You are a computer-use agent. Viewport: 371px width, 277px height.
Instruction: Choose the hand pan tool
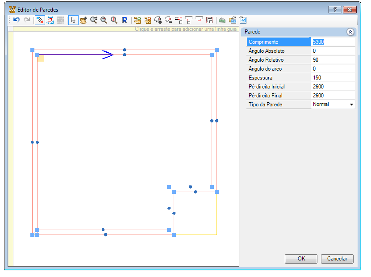83,20
